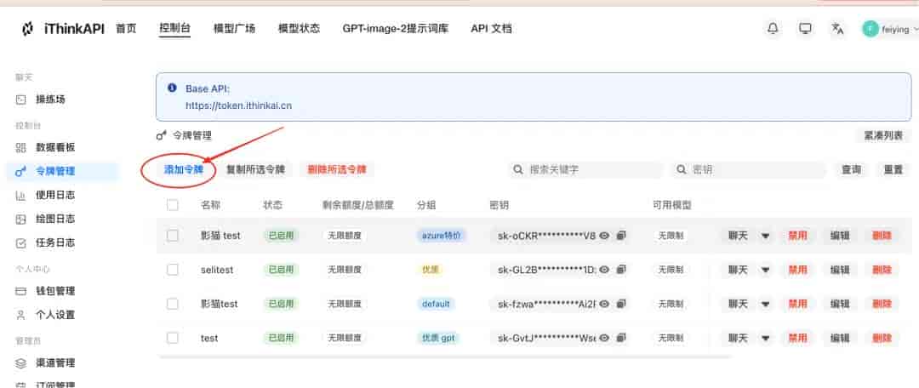The width and height of the screenshot is (919, 388).
Task: Focus the 密钥 search field
Action: (x=749, y=170)
